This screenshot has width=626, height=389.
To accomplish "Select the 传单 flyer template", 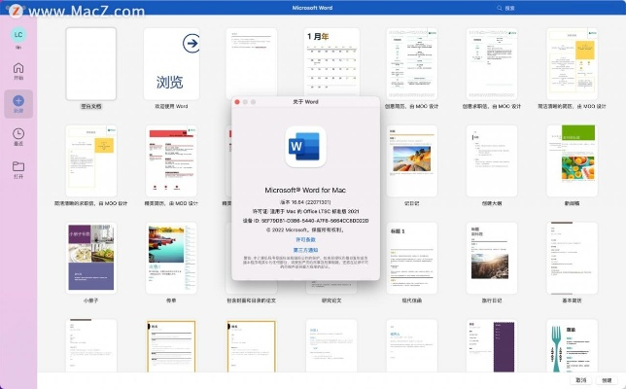I will (x=171, y=258).
